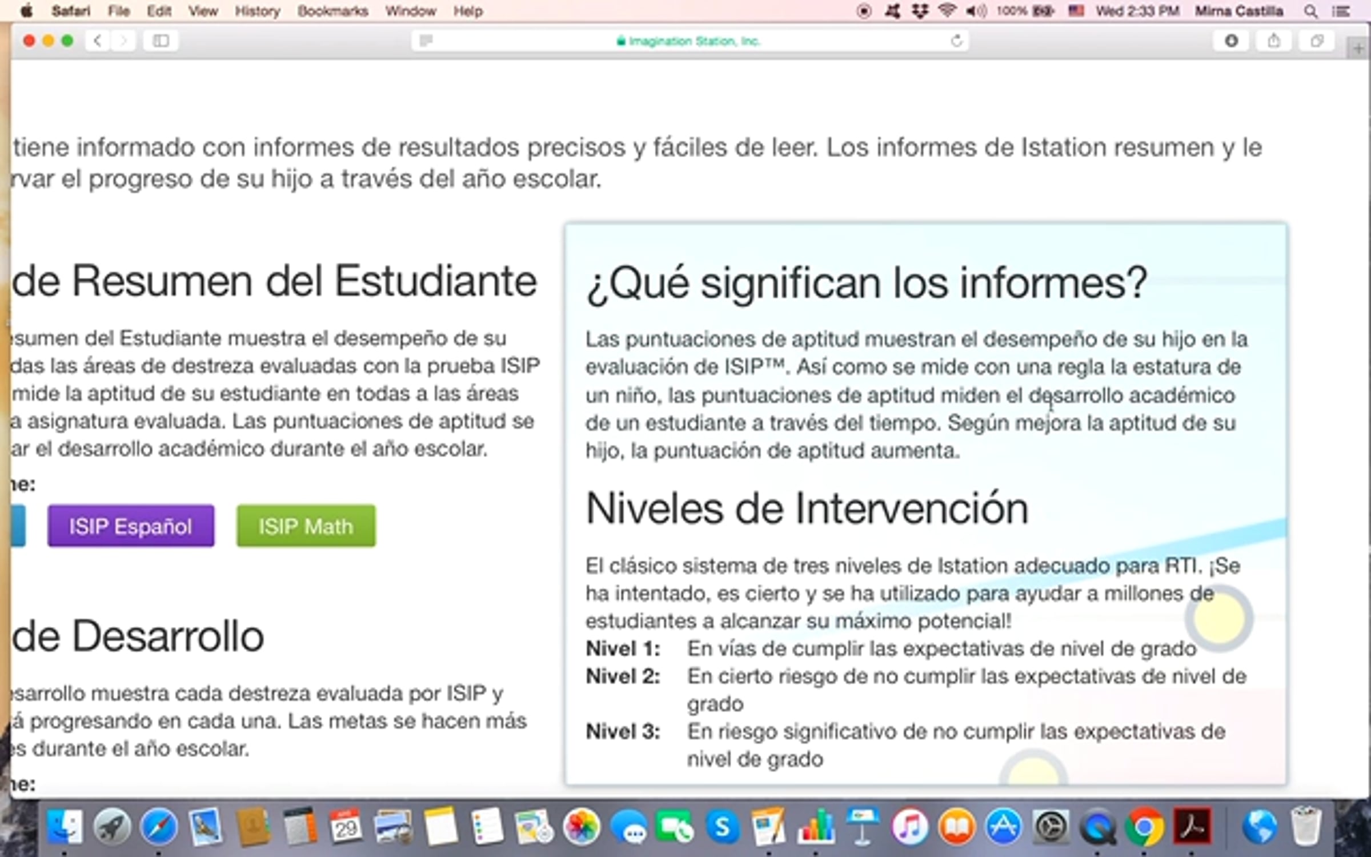
Task: Open the volume control in menu bar
Action: pos(976,11)
